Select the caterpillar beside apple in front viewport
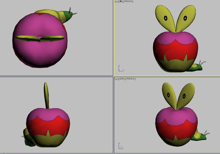The width and height of the screenshot is (220, 154). [199, 66]
